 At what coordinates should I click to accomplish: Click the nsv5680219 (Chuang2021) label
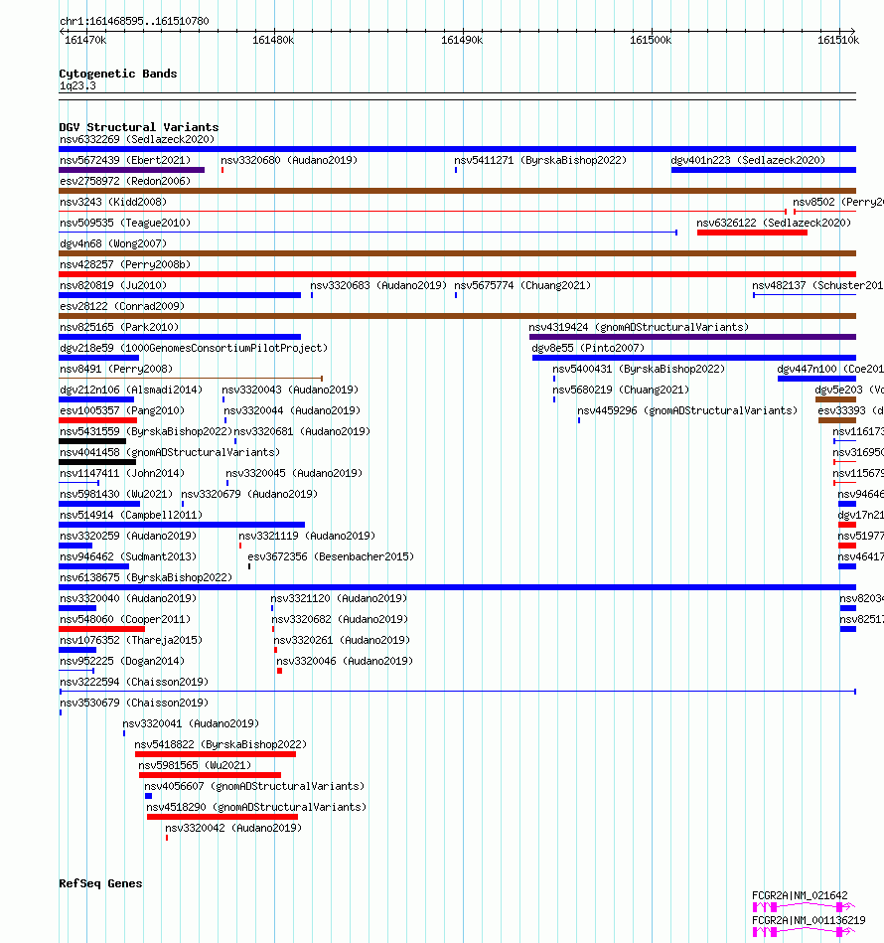(x=621, y=390)
